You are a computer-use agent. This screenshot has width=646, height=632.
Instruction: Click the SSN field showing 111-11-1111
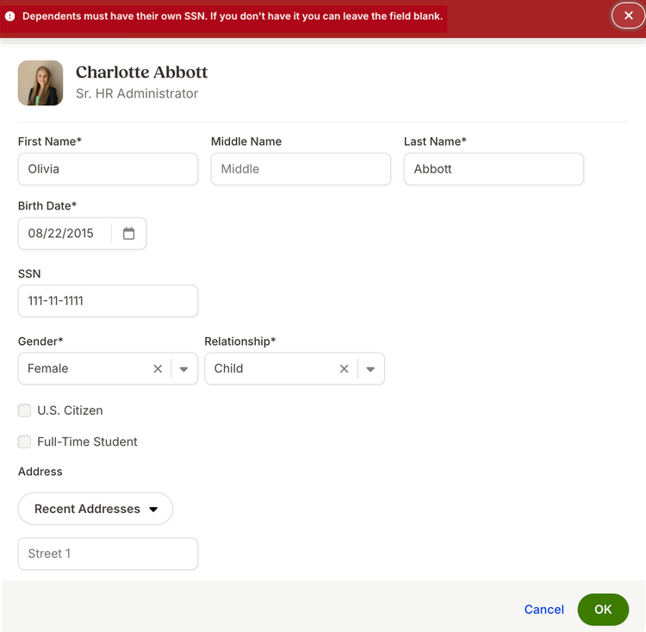(x=108, y=301)
